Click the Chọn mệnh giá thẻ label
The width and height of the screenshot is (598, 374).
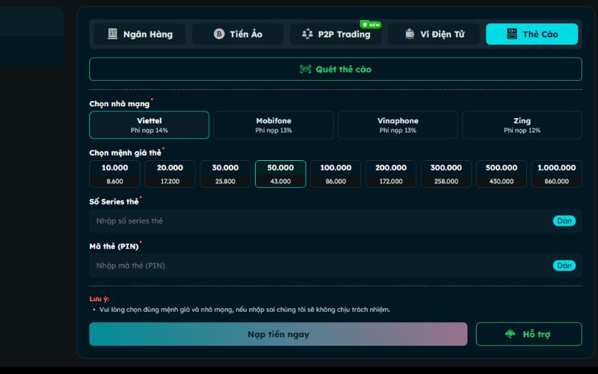[x=125, y=153]
